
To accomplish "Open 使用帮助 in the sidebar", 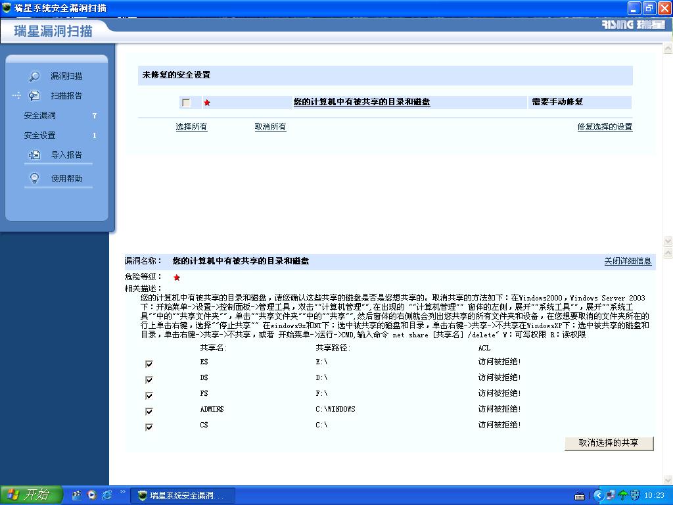I will pyautogui.click(x=66, y=178).
